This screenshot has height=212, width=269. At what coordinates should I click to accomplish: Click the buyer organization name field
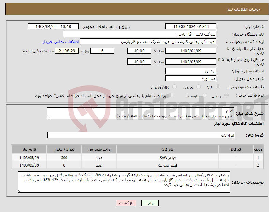click(x=140, y=34)
